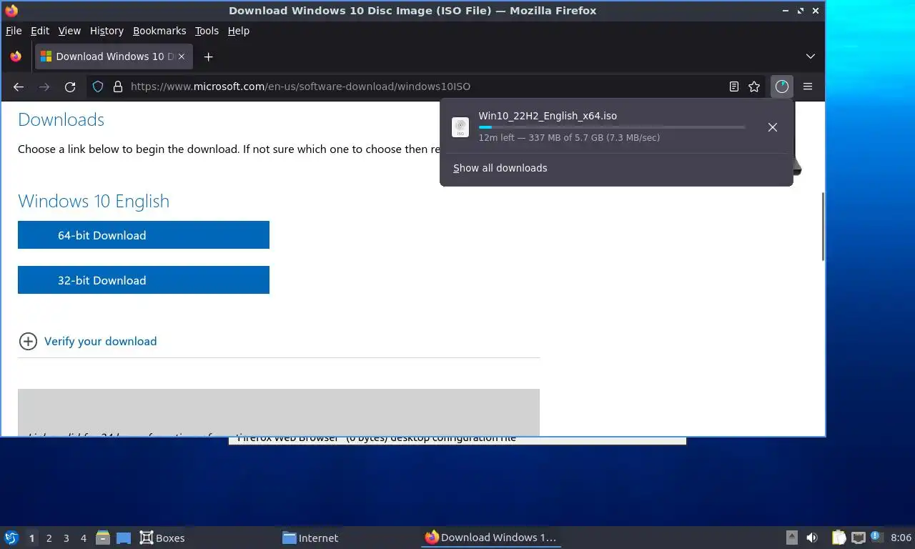Open the clipboard manager tray icon
Viewport: 915px width, 549px height.
pyautogui.click(x=839, y=538)
